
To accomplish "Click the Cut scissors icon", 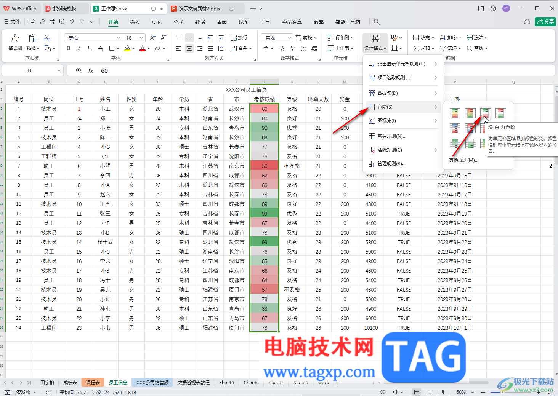I will [47, 38].
